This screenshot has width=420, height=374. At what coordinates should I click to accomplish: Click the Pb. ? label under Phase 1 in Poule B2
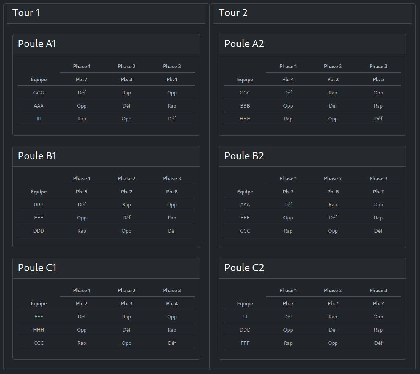[x=288, y=191]
